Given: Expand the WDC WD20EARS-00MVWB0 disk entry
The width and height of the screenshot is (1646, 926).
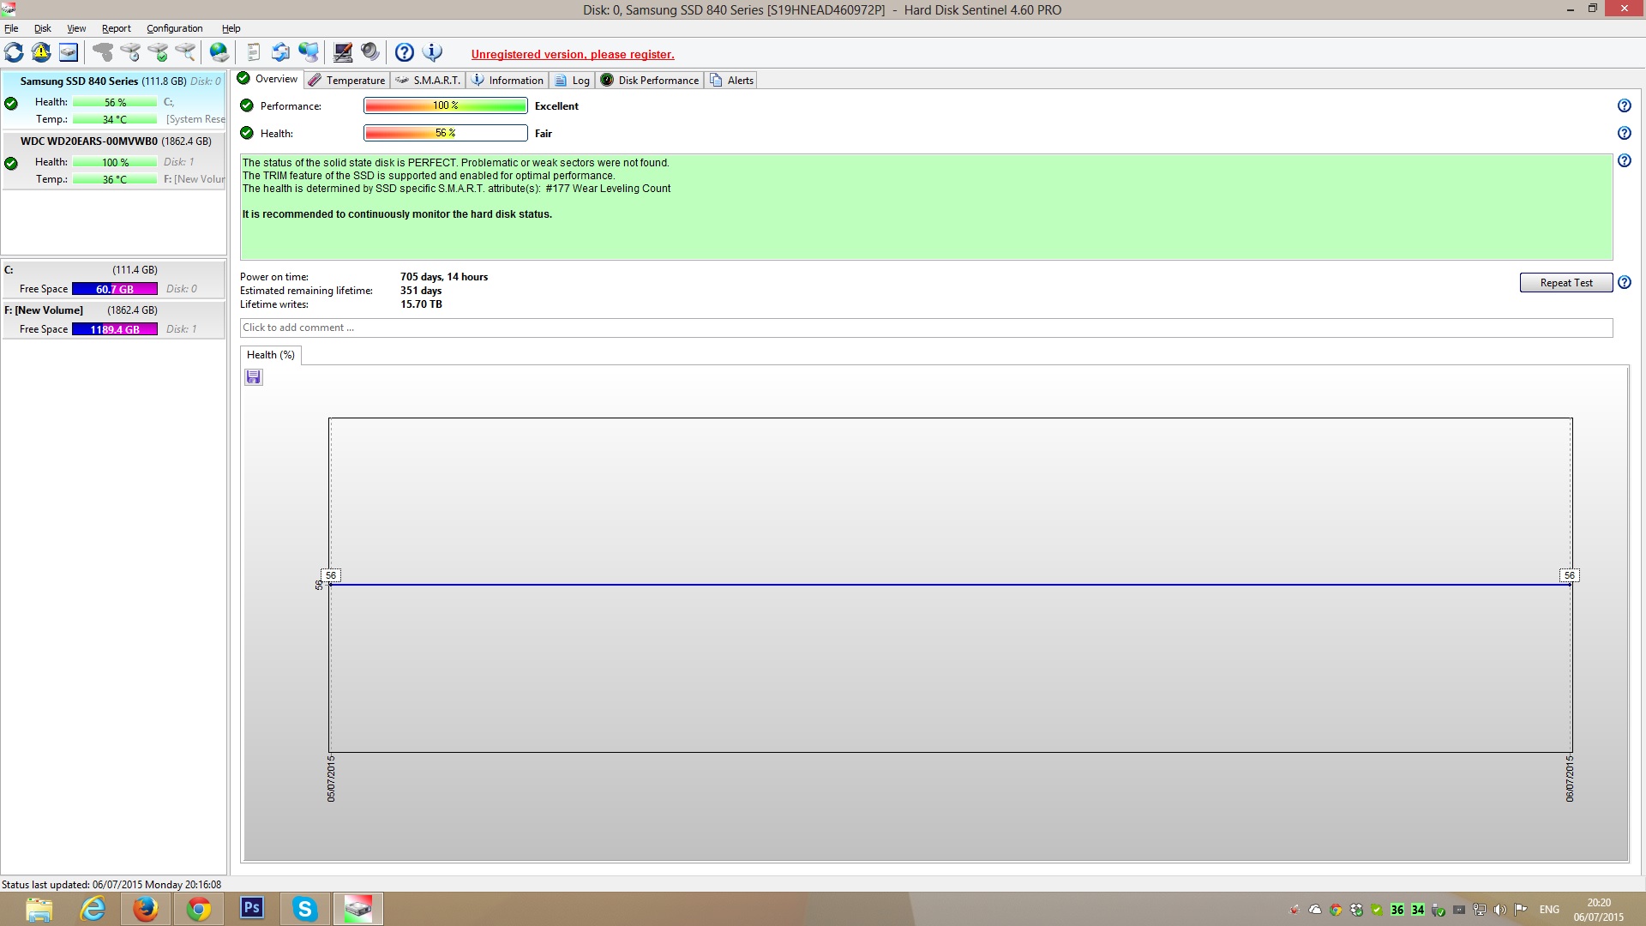Looking at the screenshot, I should 113,141.
